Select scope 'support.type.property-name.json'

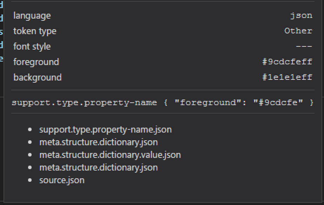(x=105, y=130)
